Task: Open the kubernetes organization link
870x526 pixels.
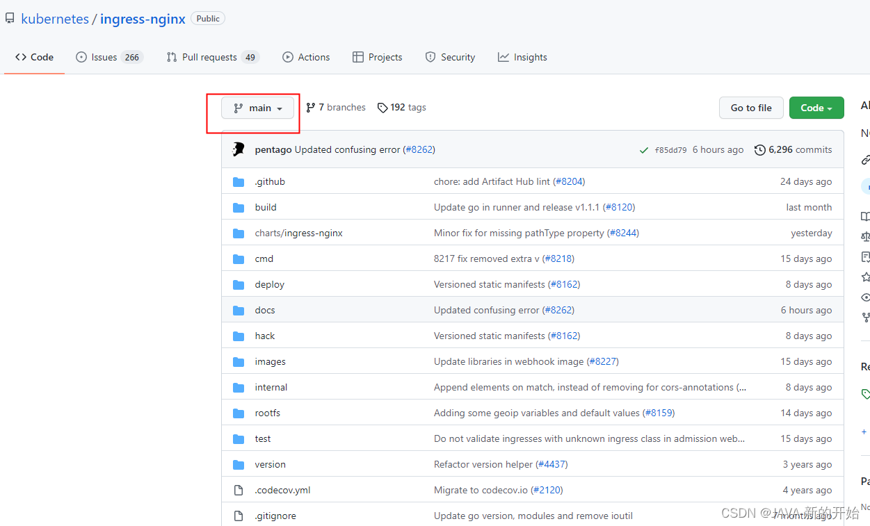Action: pyautogui.click(x=55, y=19)
